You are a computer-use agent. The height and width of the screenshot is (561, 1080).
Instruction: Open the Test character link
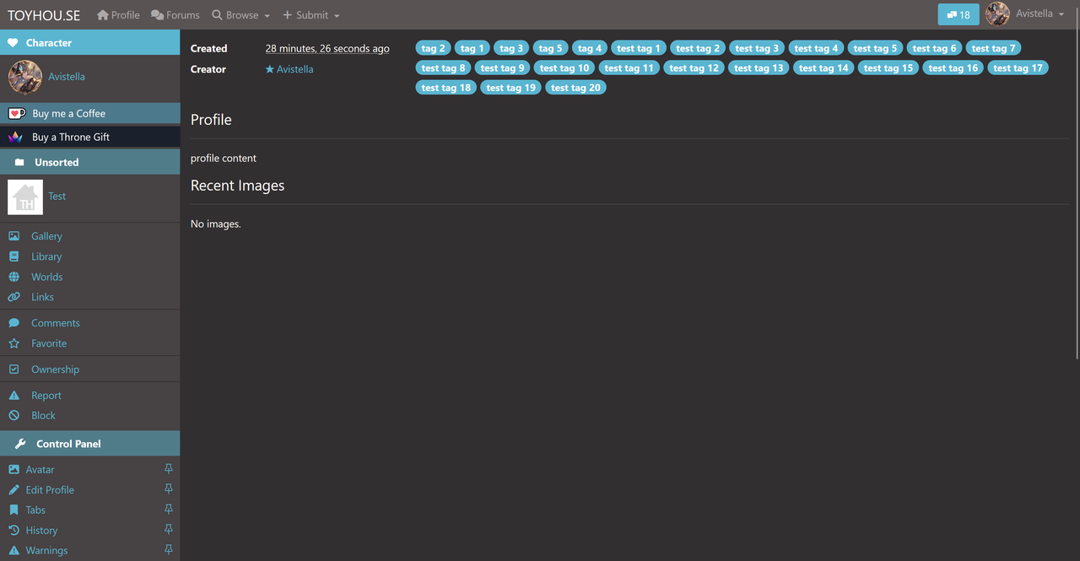tap(57, 196)
